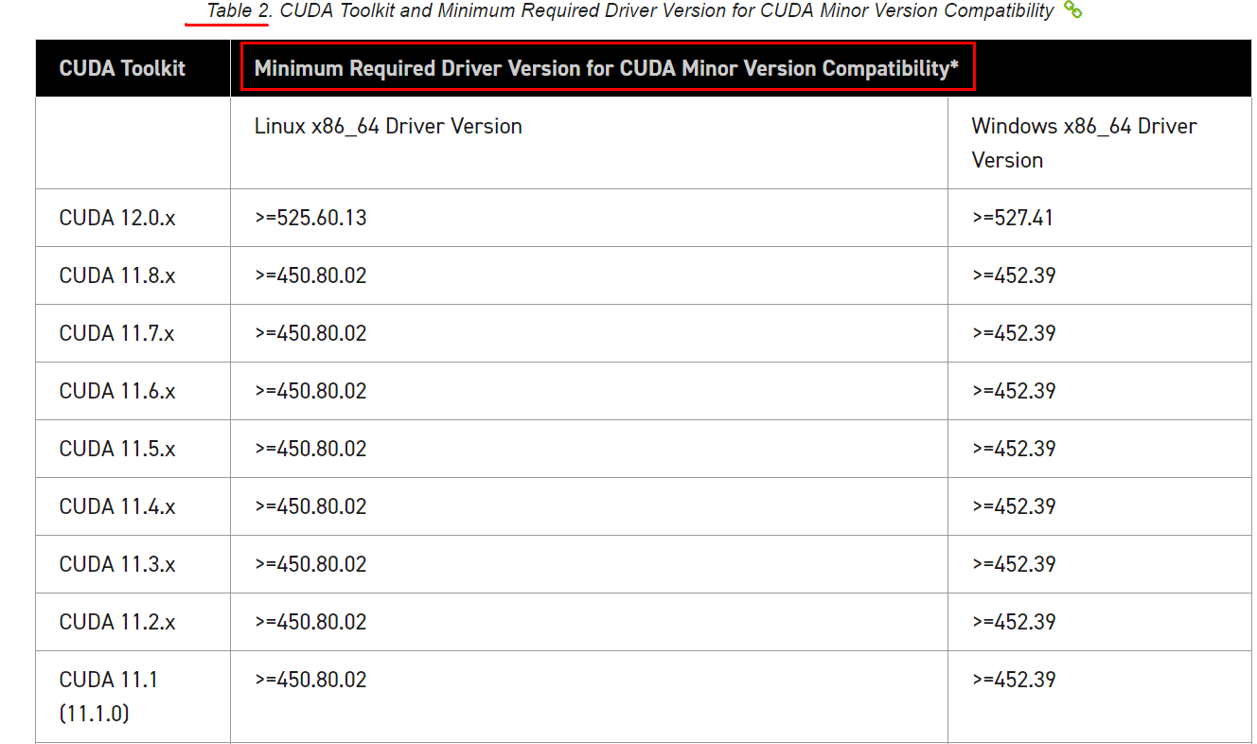Click the "Minimum Required Driver Version for CUDA Minor Version Compatibility*" header

tap(607, 68)
